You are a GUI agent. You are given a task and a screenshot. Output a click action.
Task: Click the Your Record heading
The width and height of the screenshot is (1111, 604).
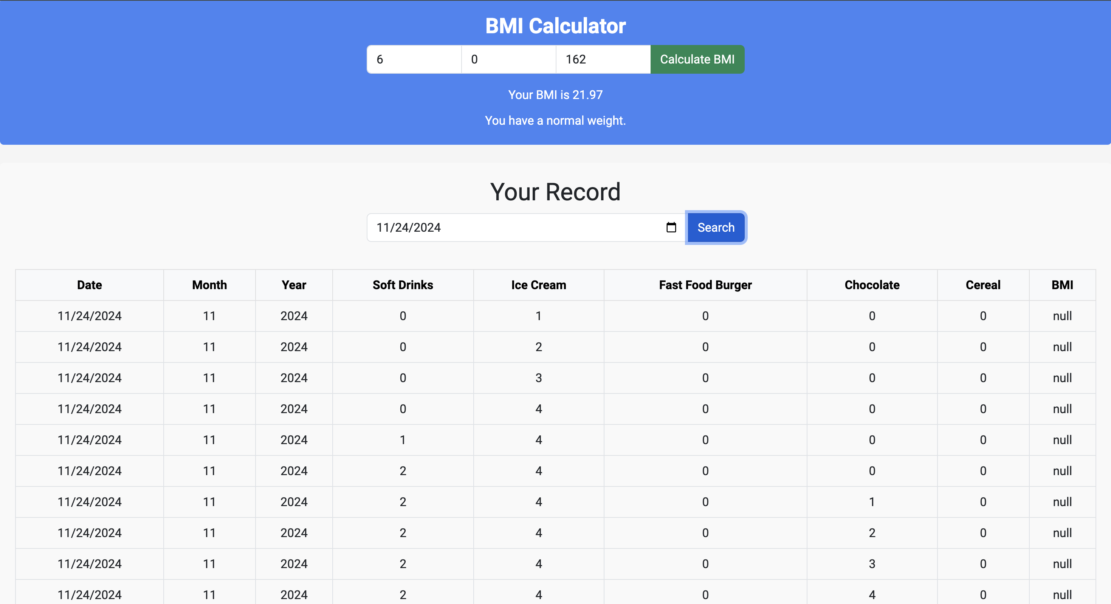click(555, 192)
